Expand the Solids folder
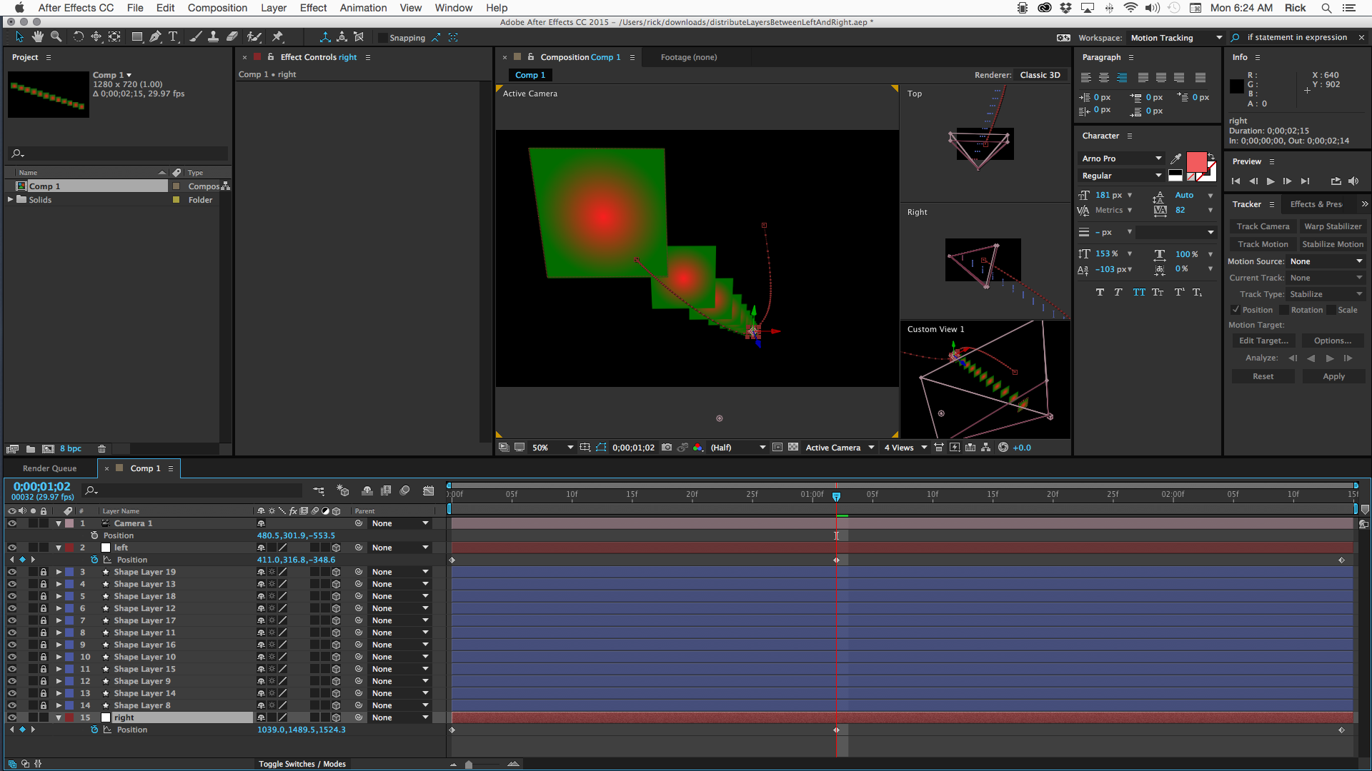This screenshot has height=771, width=1372. click(x=11, y=200)
